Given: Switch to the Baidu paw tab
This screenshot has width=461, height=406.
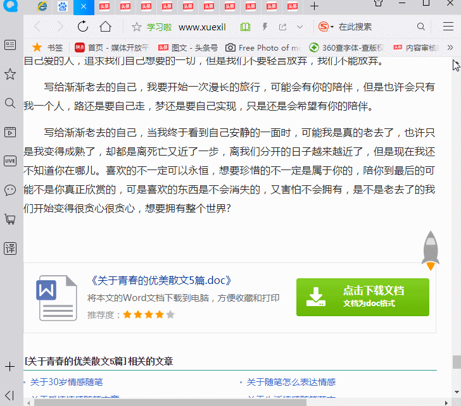Looking at the screenshot, I should coord(63,6).
